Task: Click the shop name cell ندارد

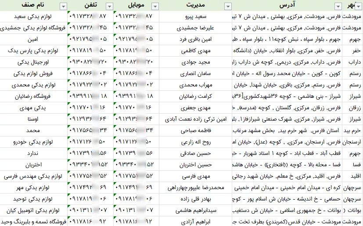Action: point(33,153)
